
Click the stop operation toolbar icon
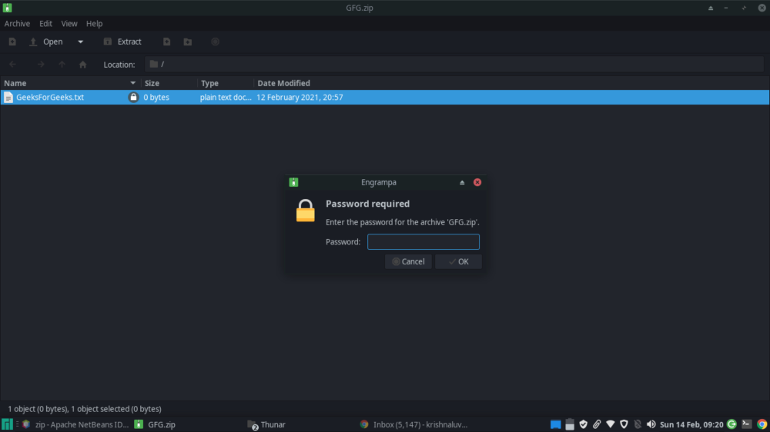pos(215,42)
